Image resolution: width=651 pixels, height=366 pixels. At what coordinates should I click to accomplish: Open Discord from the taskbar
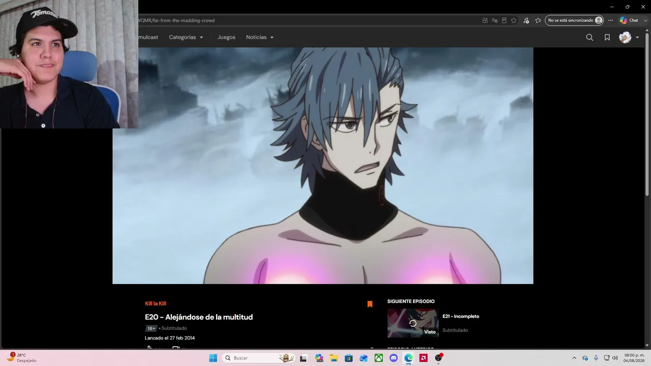393,358
